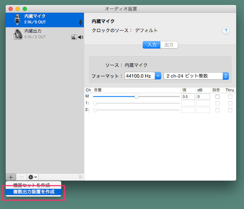
Task: Click the default output speaker volume icon
Action: pyautogui.click(x=81, y=37)
